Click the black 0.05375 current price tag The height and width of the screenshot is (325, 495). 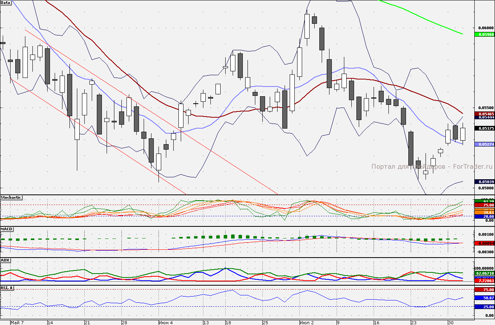484,128
